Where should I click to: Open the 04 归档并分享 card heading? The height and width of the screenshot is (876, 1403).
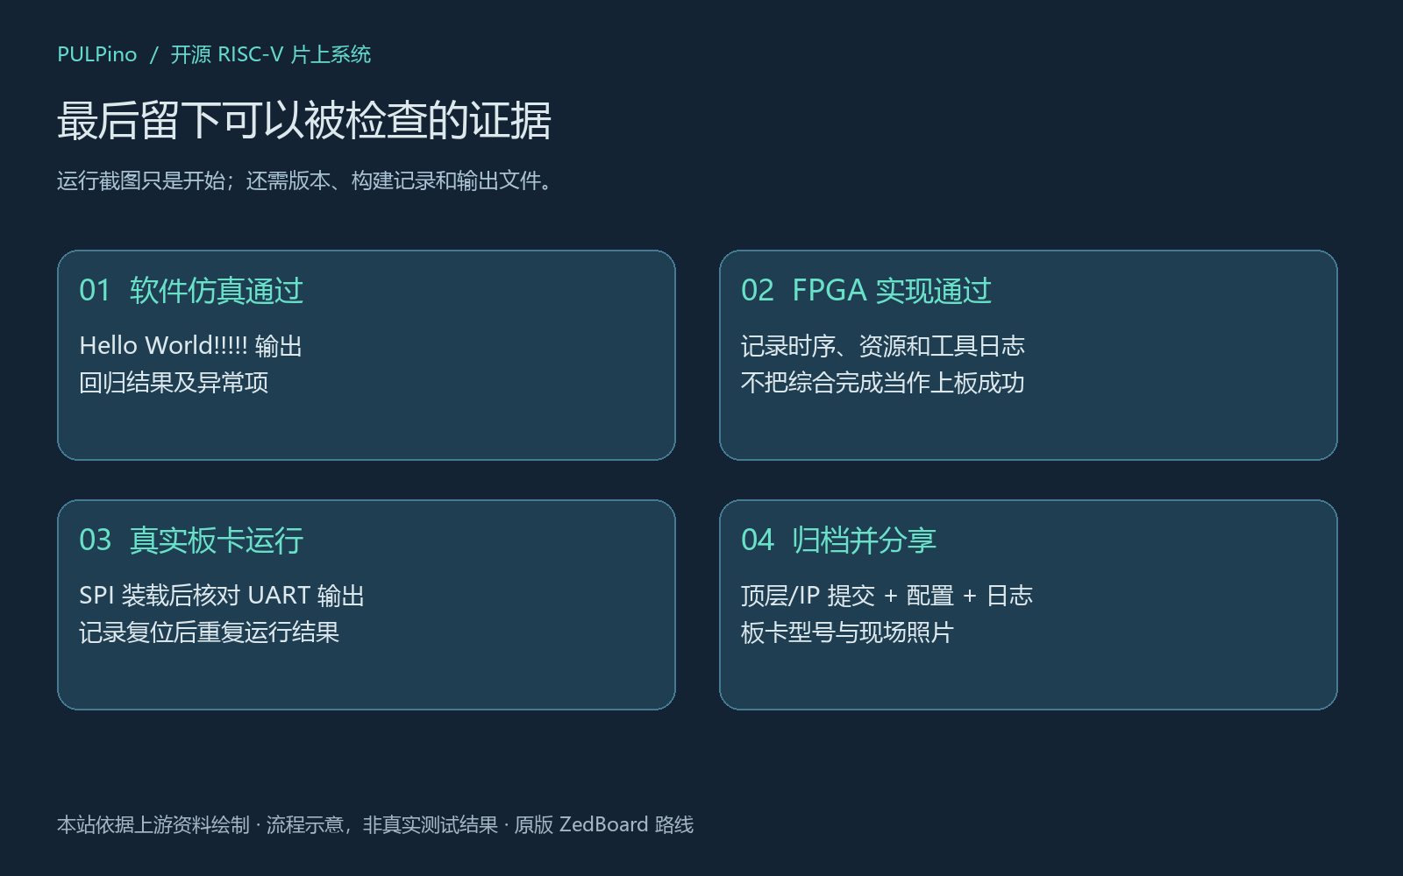point(839,540)
